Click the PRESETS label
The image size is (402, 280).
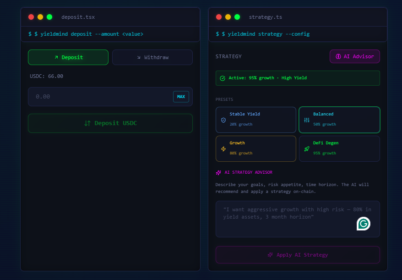tap(224, 99)
